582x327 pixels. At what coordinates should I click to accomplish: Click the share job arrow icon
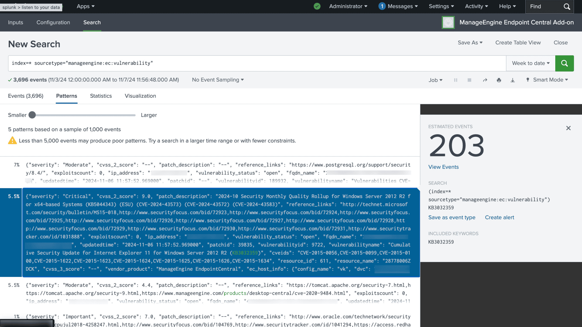[x=485, y=80]
